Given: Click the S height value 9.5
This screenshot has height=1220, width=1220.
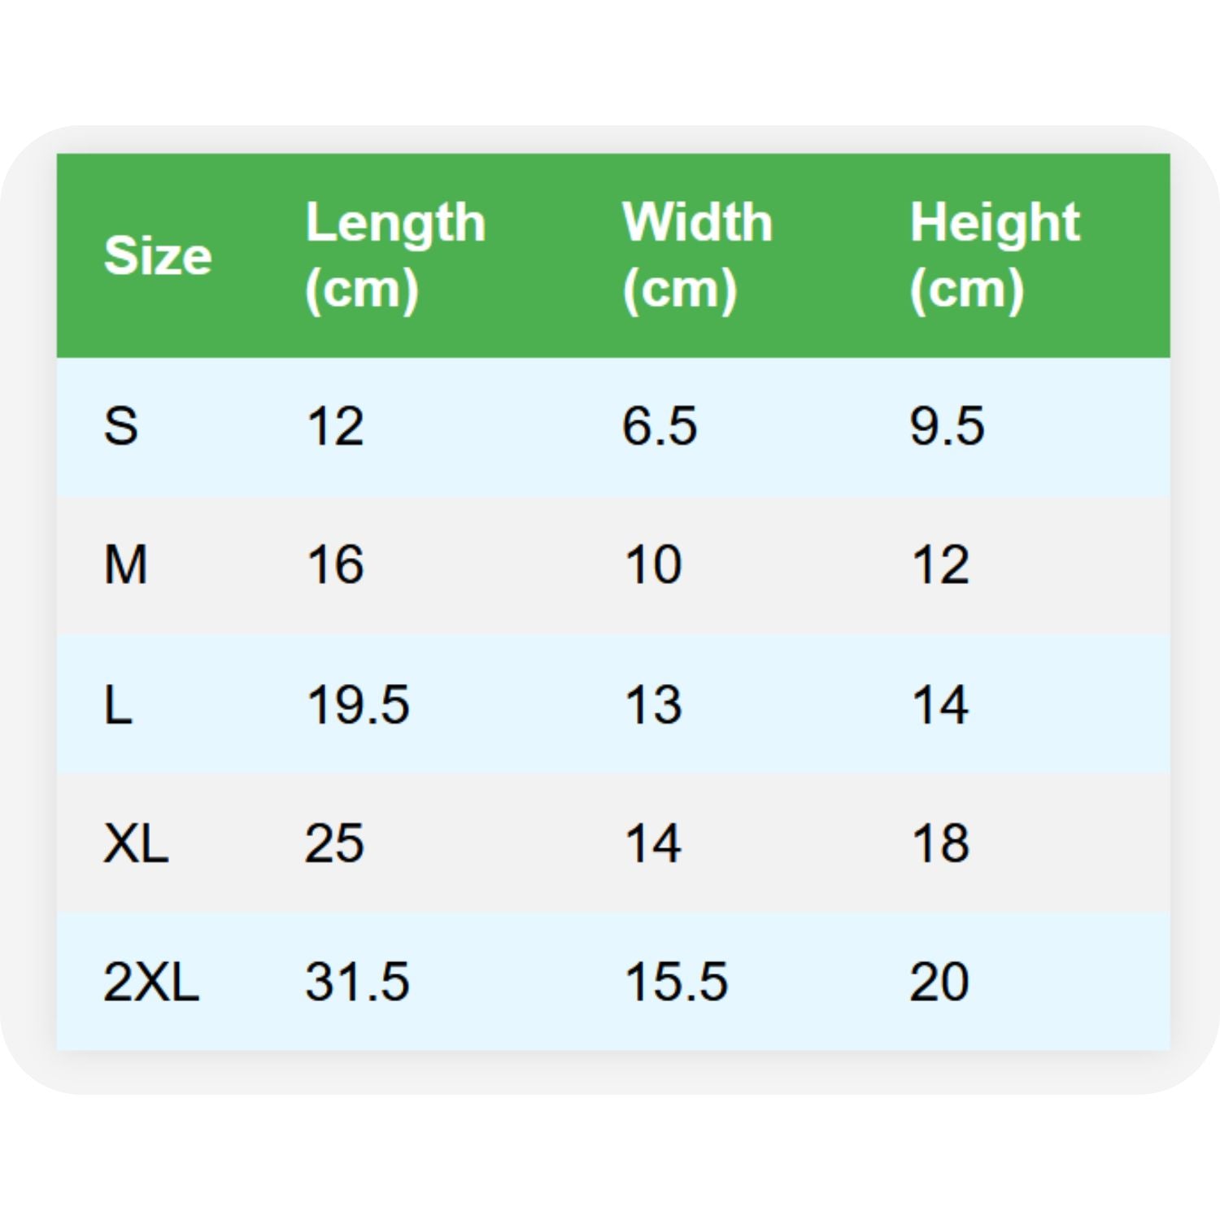Looking at the screenshot, I should pos(947,426).
